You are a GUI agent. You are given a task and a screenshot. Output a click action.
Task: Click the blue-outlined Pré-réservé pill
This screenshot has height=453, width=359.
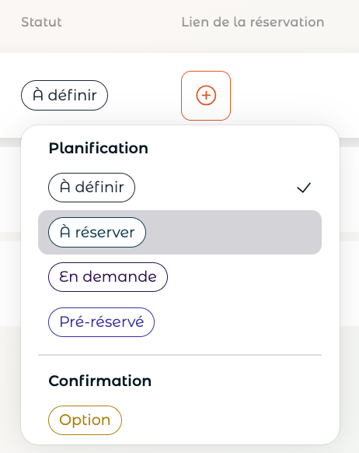(x=101, y=322)
